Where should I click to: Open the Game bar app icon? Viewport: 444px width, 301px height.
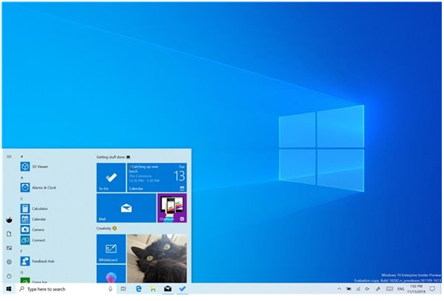(25, 280)
